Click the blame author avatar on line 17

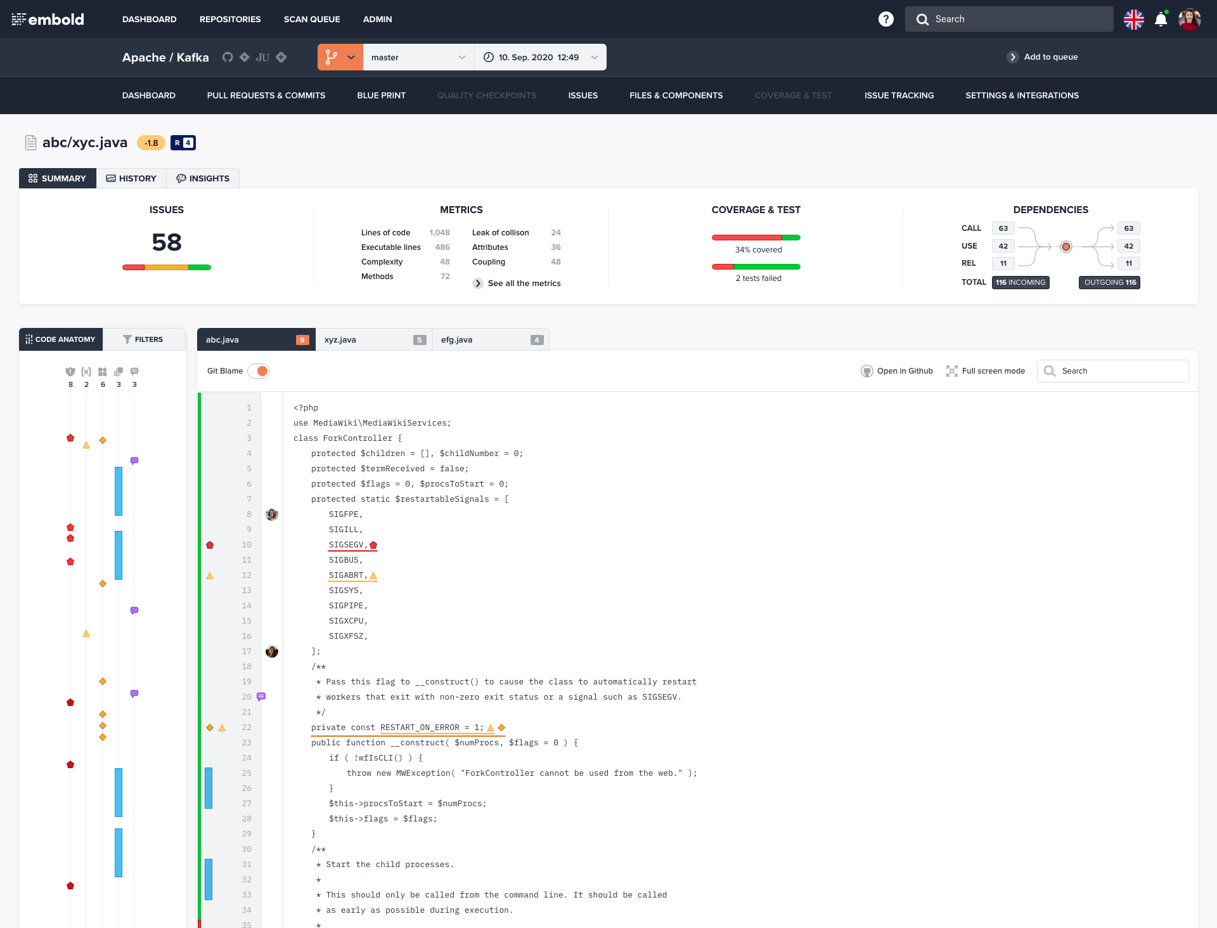272,651
